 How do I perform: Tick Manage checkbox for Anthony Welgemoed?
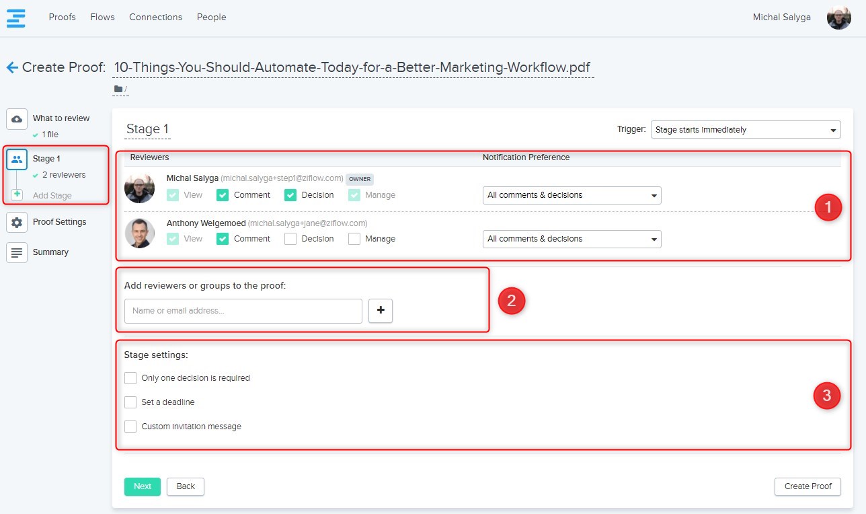354,239
